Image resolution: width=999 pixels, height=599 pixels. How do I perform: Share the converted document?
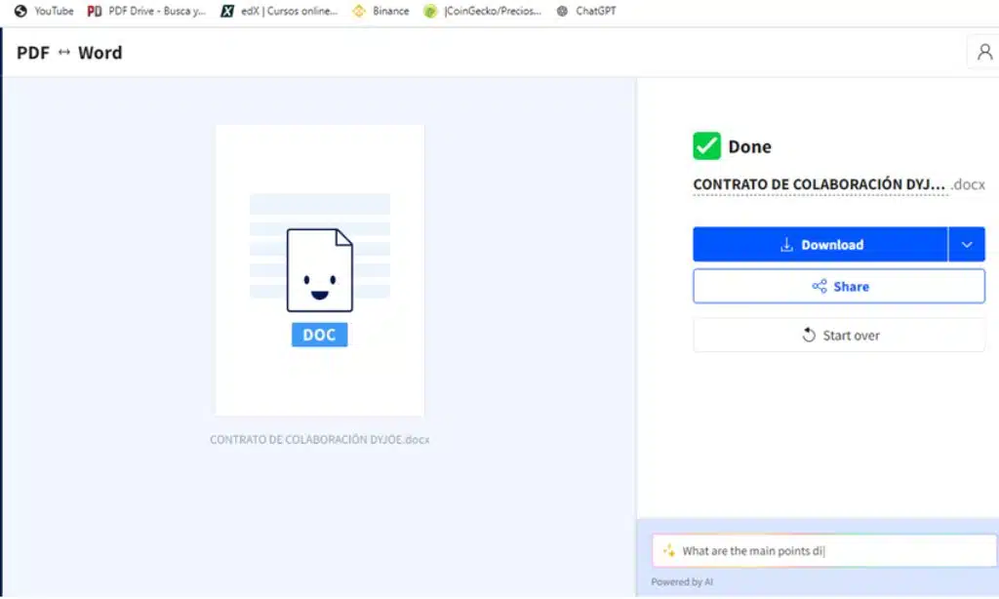(x=839, y=287)
